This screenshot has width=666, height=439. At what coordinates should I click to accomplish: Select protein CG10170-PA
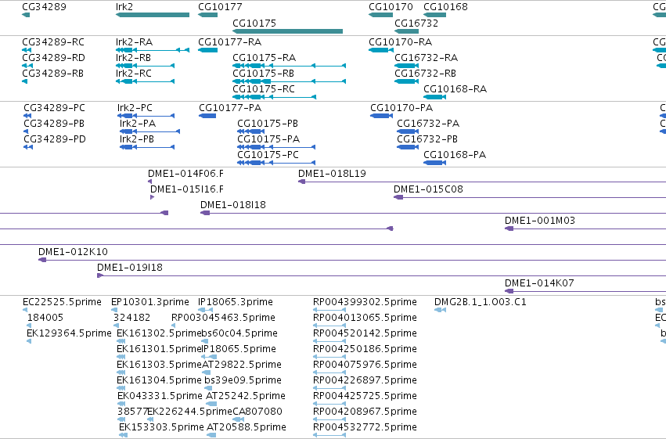[401, 108]
